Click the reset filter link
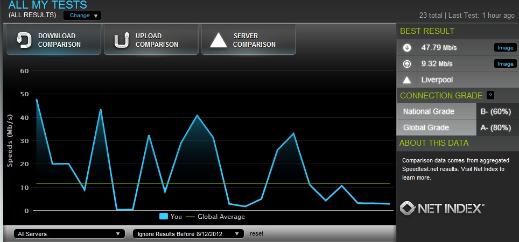This screenshot has height=242, width=519. pyautogui.click(x=256, y=234)
